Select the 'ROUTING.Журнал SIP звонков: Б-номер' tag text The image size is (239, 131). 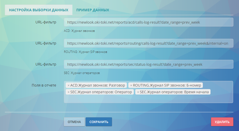pyautogui.click(x=167, y=85)
